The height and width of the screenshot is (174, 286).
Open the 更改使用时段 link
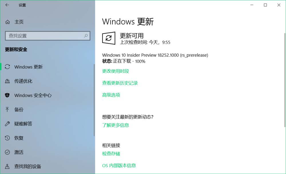point(116,71)
